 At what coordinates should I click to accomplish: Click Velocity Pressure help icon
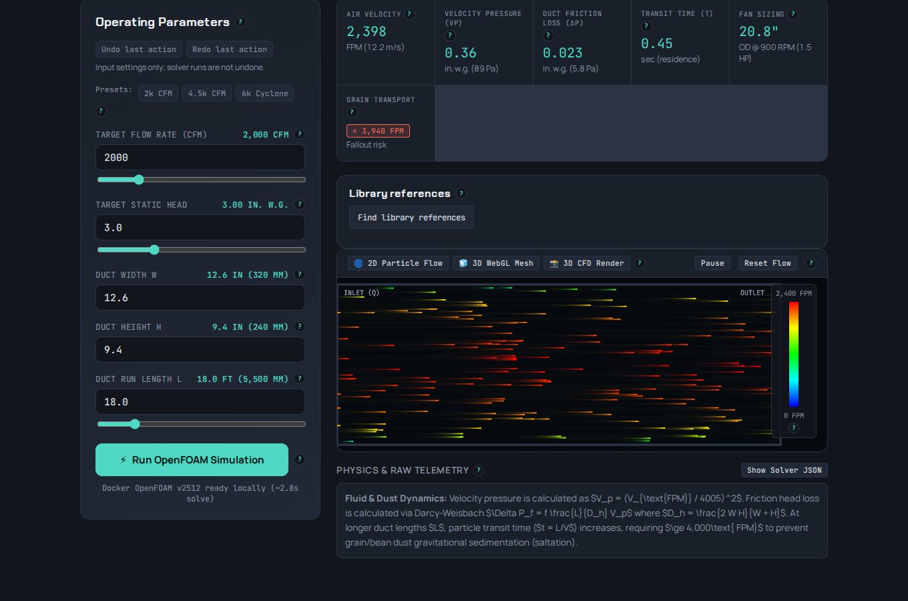450,35
